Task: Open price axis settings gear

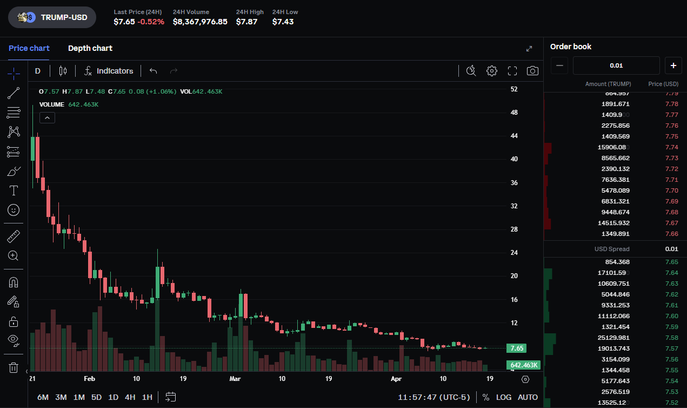Action: [x=525, y=379]
